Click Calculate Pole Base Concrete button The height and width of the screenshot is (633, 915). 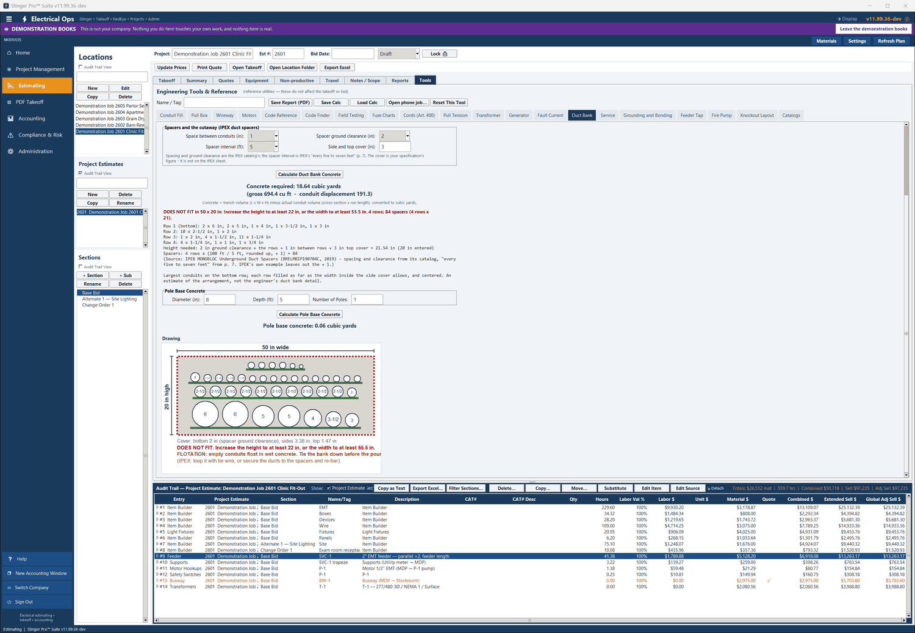click(x=310, y=314)
